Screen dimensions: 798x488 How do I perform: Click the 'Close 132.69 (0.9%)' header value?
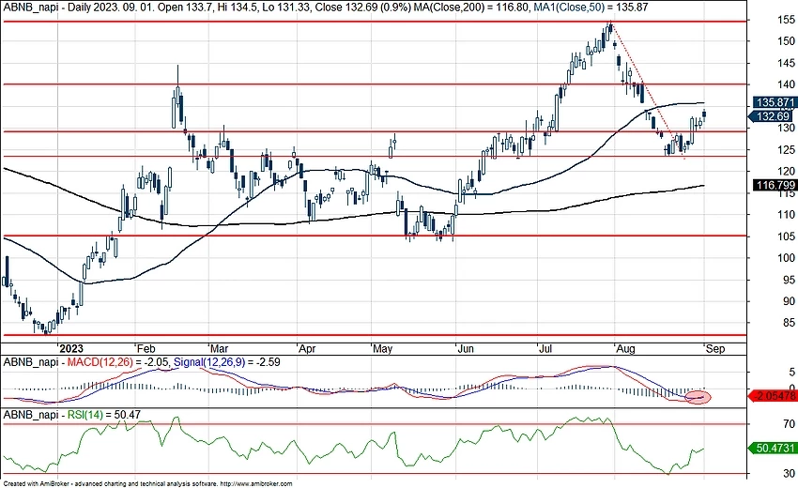click(363, 8)
